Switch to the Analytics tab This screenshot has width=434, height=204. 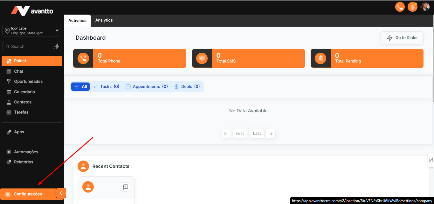[104, 20]
